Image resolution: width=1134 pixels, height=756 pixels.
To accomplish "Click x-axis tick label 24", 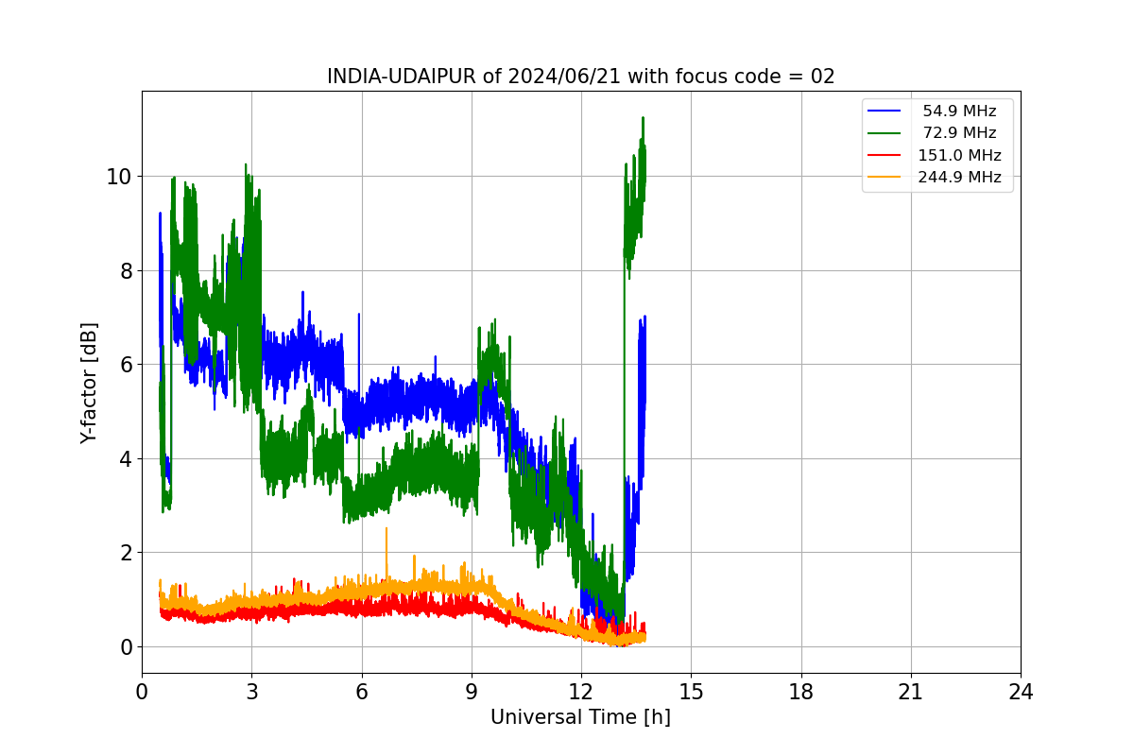I will (1021, 692).
